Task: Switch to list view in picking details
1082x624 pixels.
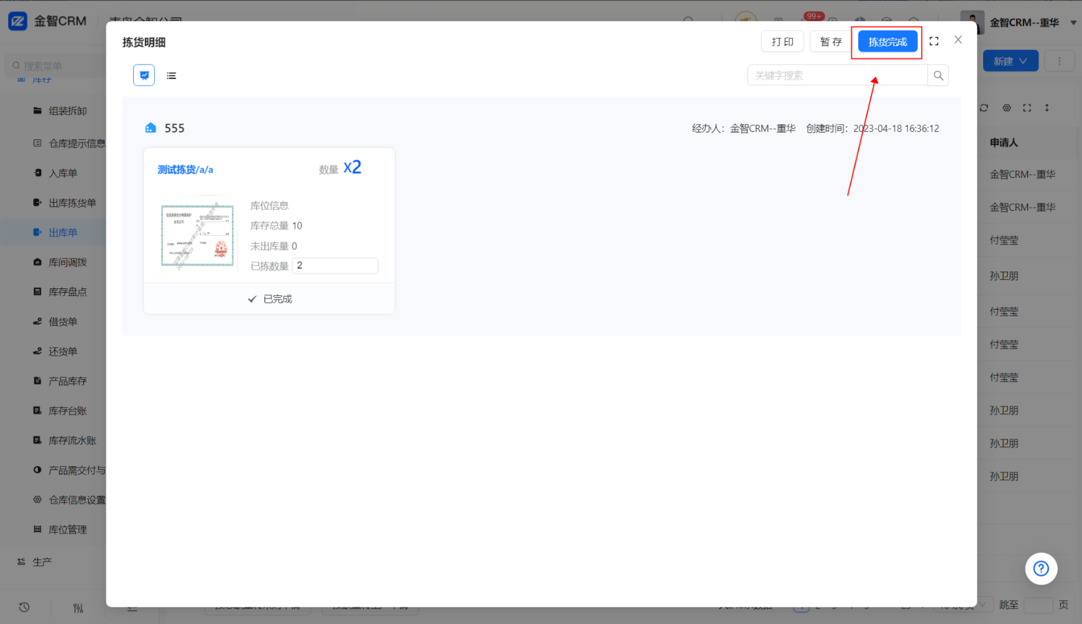Action: click(172, 76)
